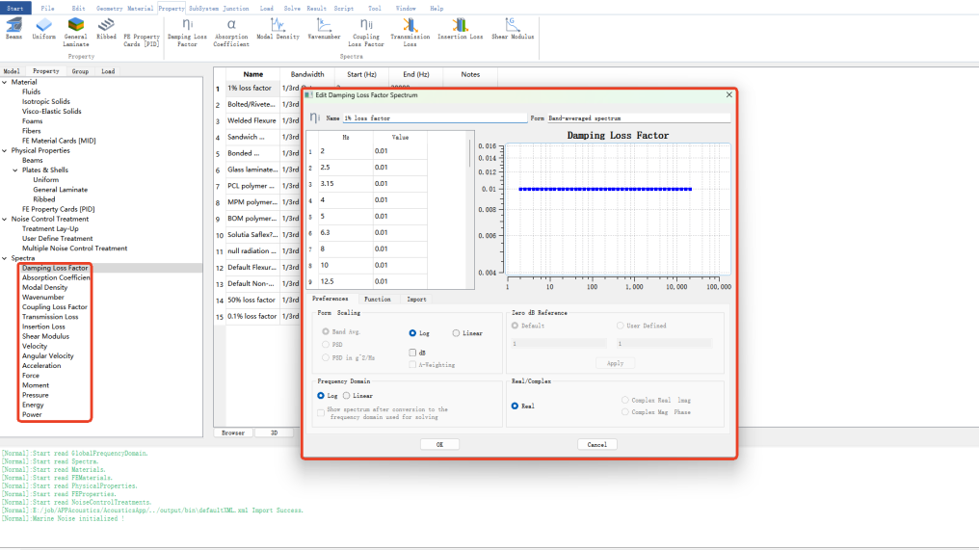Open the File menu

point(47,8)
